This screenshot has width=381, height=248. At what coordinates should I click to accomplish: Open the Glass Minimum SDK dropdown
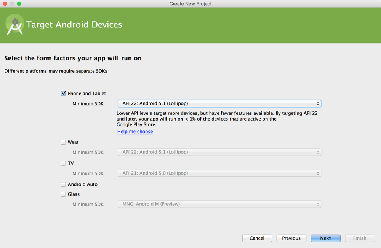(219, 204)
